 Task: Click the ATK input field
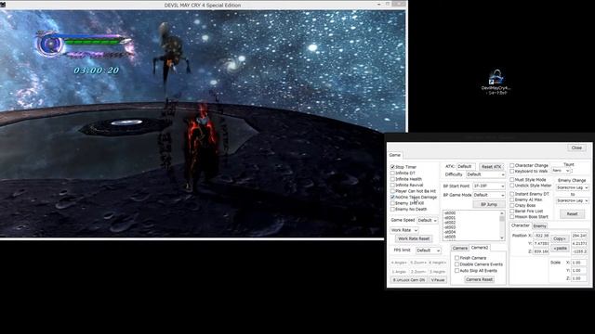coord(466,167)
